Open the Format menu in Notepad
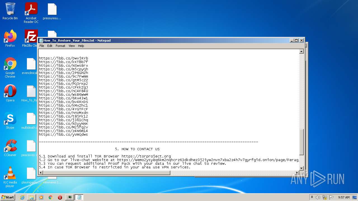 tap(60, 46)
